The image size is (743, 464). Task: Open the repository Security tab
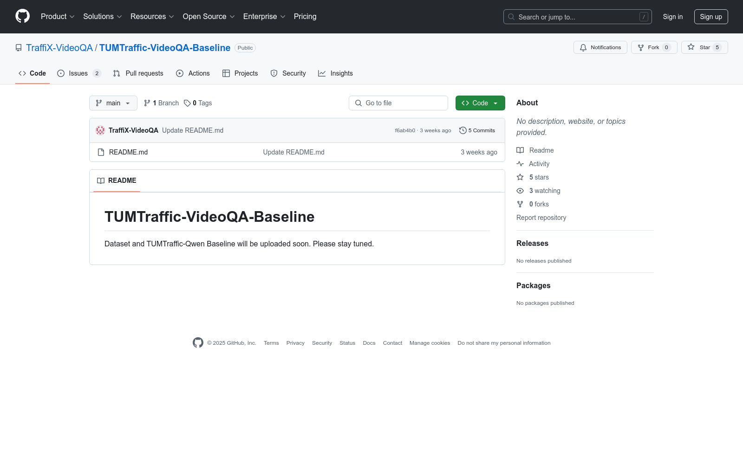coord(288,73)
